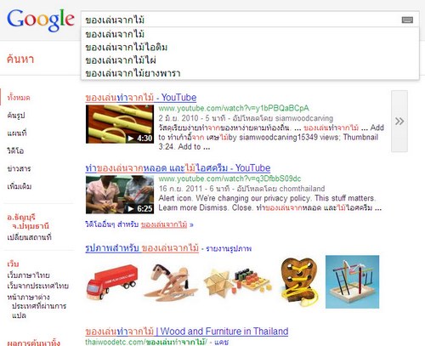Open the heart-shaped lacing toy image
The height and width of the screenshot is (346, 425).
click(299, 282)
